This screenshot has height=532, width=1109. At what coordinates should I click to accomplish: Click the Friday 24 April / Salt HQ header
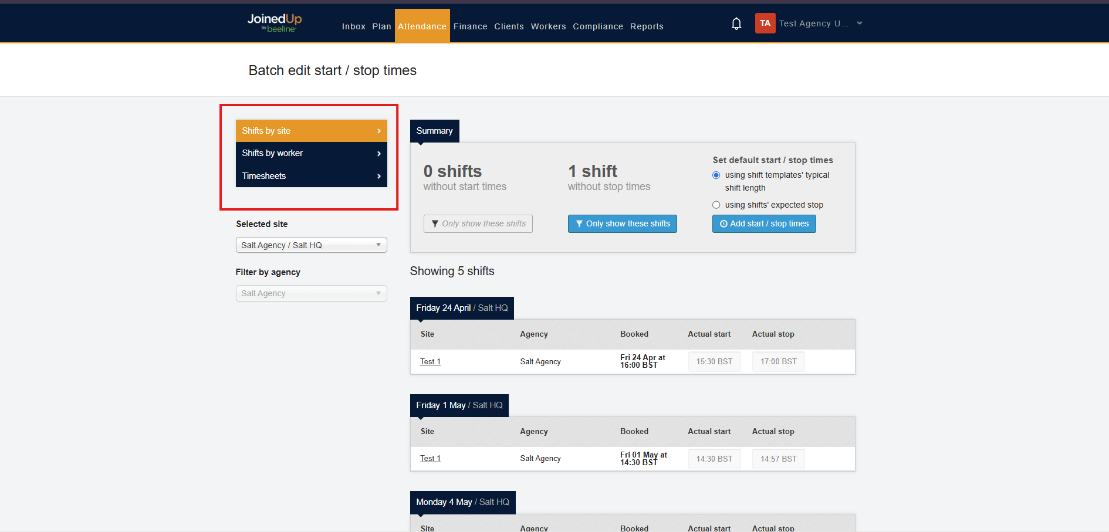462,308
